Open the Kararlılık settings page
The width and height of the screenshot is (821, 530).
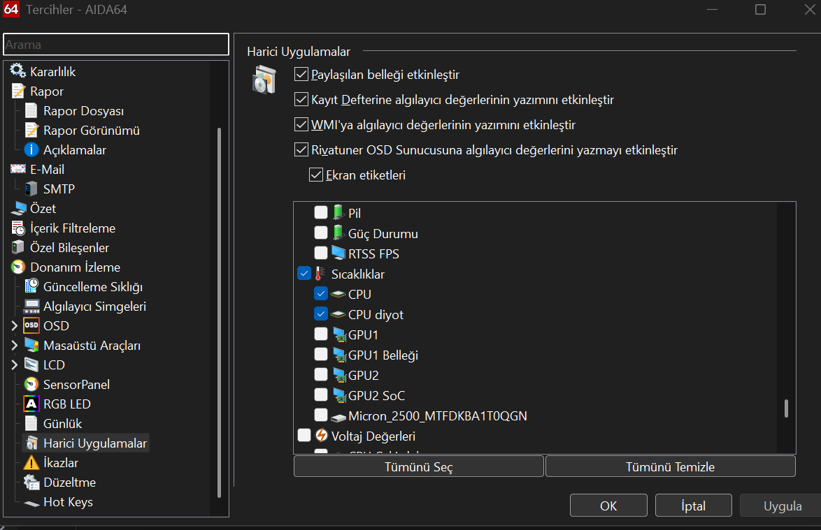pos(52,72)
